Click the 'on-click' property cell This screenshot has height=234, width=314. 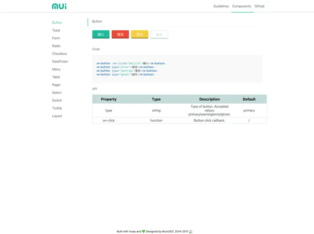(x=109, y=121)
